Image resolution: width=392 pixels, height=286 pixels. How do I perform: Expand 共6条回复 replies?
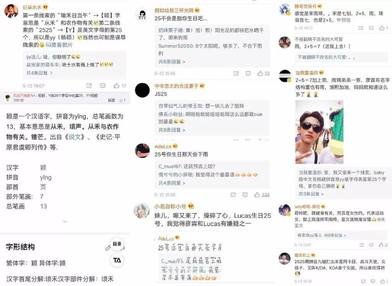click(x=172, y=62)
